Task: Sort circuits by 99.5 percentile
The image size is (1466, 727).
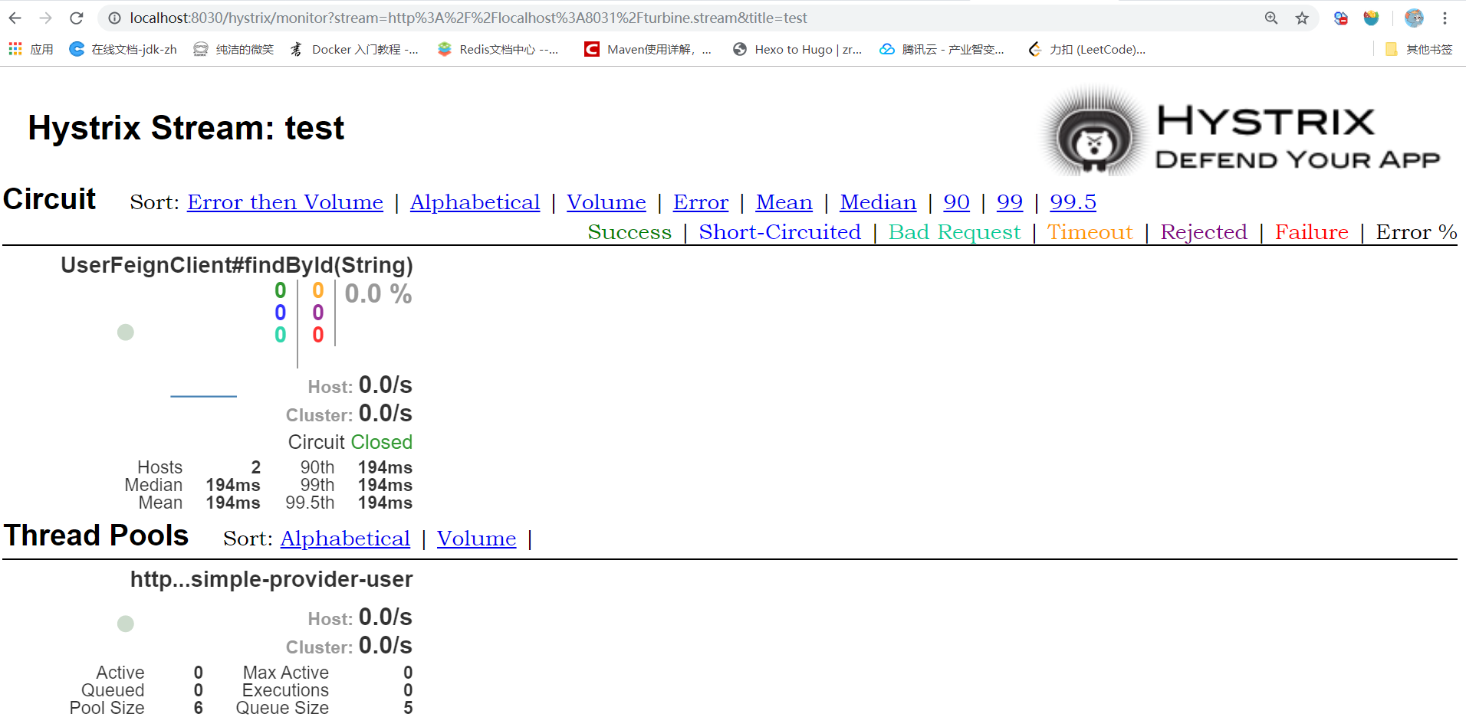Action: (1073, 202)
